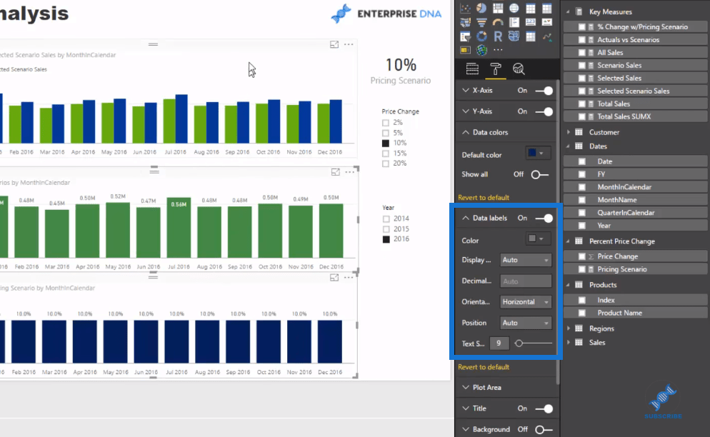Select the card (123) visualization
The image size is (710, 437).
pos(530,22)
